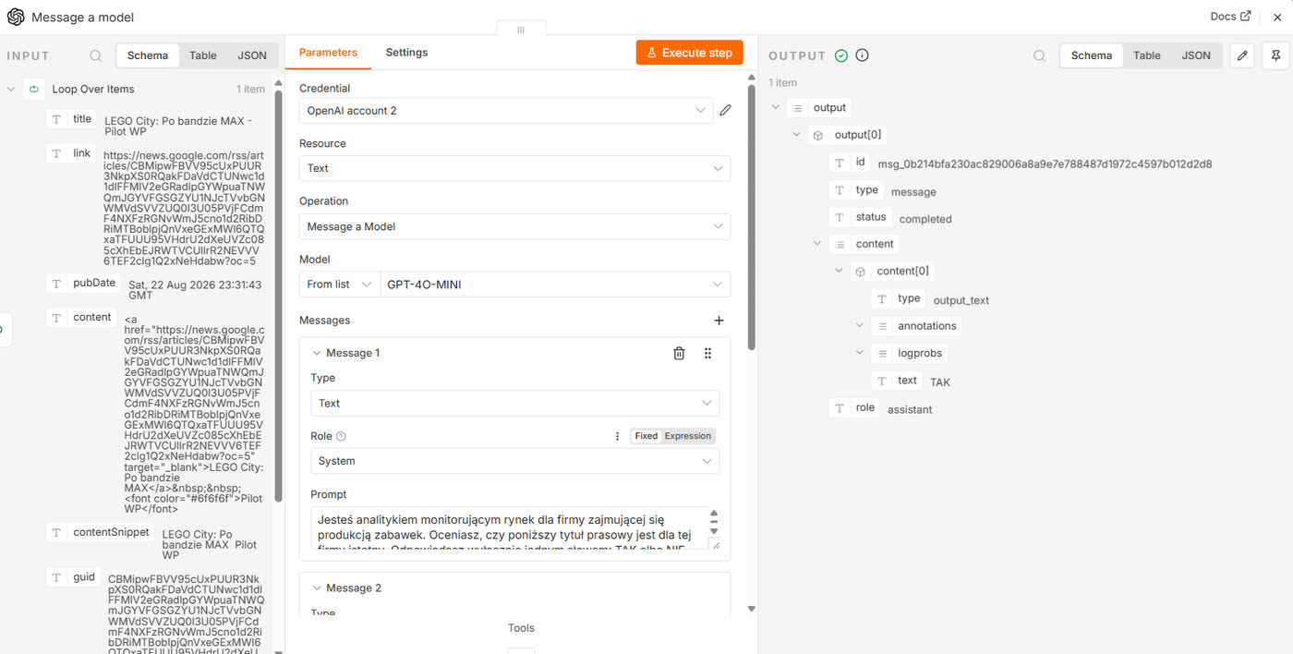Viewport: 1293px width, 654px height.
Task: Collapse the Loop Over Items node
Action: (11, 90)
